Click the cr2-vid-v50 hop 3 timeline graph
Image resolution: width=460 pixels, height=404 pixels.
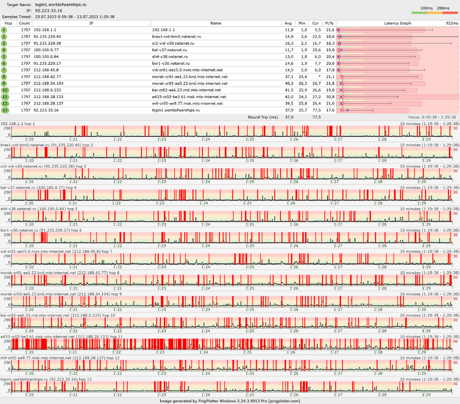pyautogui.click(x=232, y=174)
